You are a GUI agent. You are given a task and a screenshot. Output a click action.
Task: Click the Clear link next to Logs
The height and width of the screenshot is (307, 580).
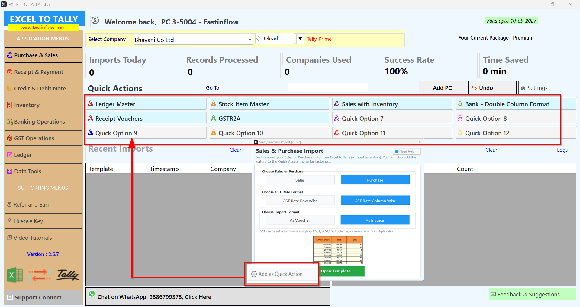[491, 150]
